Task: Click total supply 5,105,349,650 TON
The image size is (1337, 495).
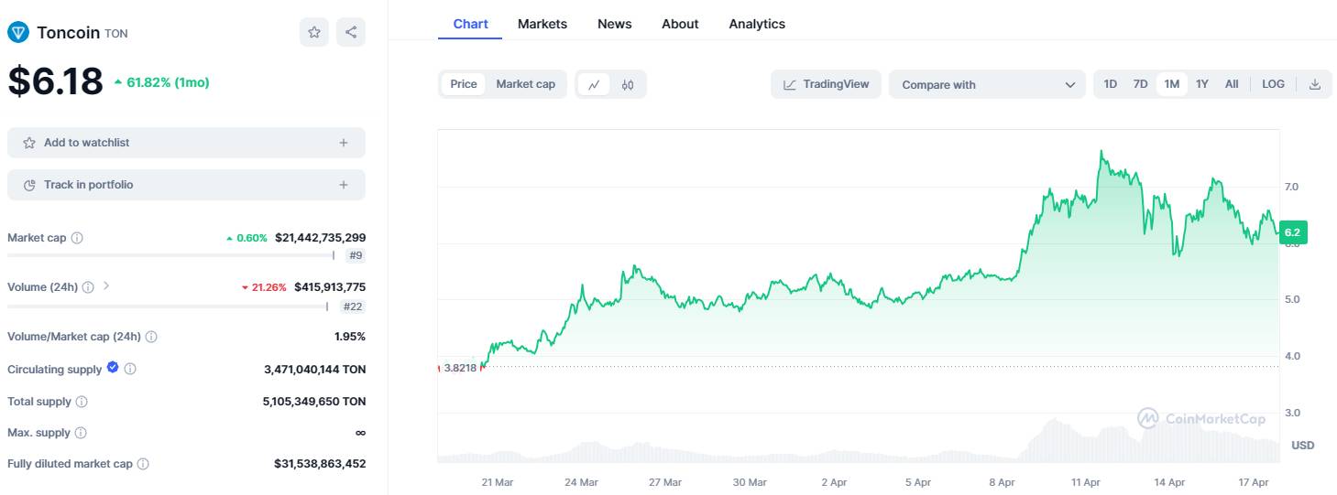Action: (x=314, y=402)
